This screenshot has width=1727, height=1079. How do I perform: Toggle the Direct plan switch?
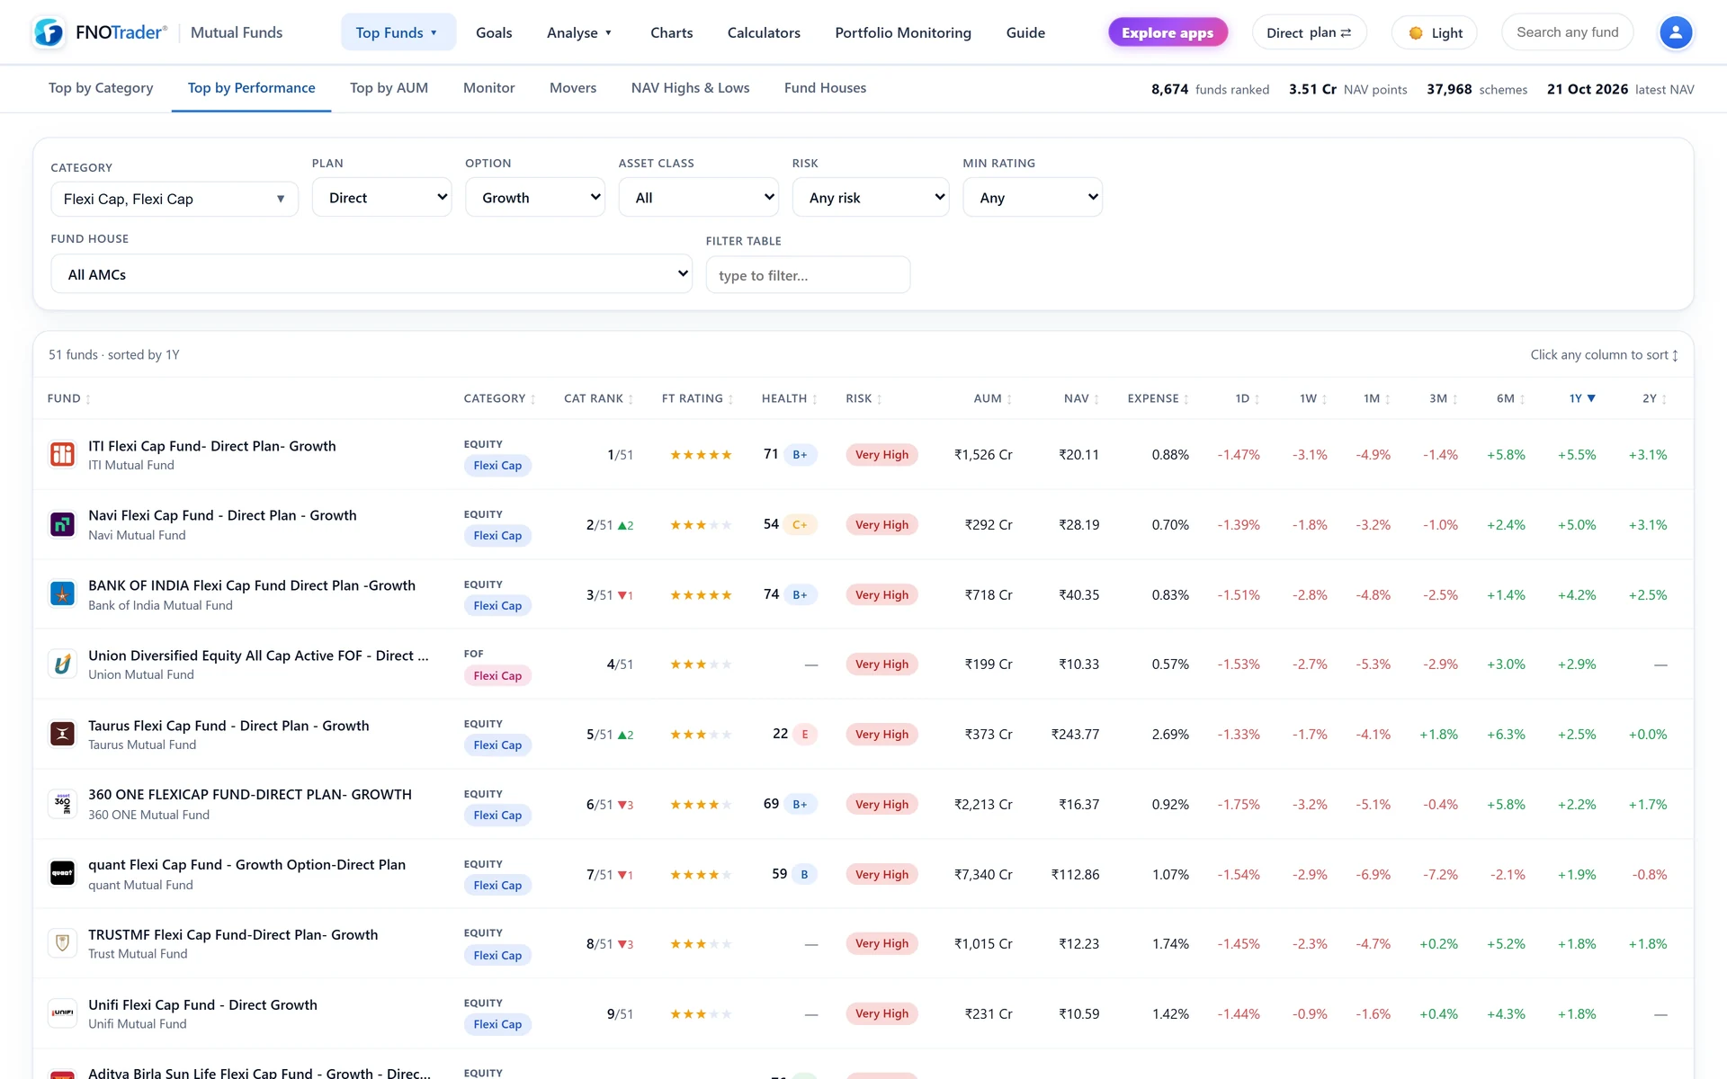click(x=1309, y=32)
